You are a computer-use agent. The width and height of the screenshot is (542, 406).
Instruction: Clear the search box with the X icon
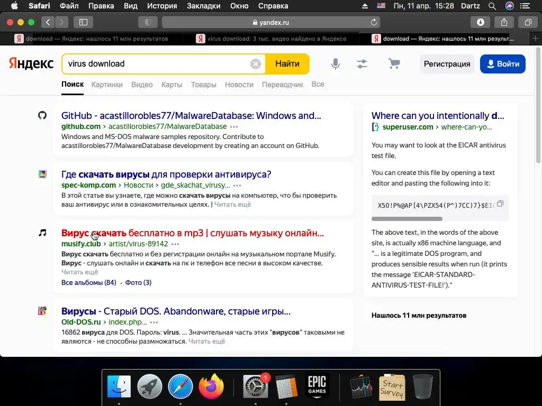point(256,64)
